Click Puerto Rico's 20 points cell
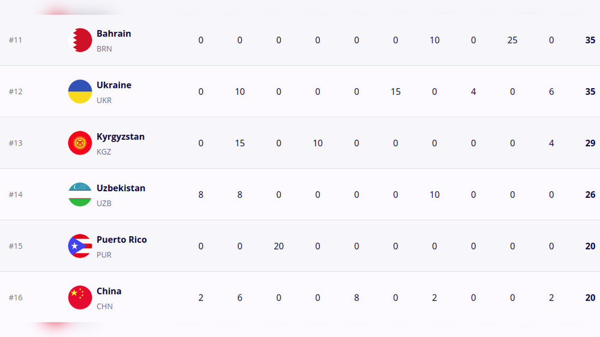Screen dimensions: 600x337 tap(278, 246)
